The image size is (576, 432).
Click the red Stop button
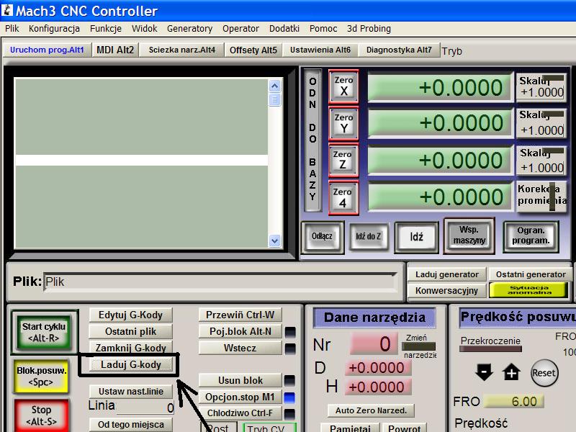[x=42, y=415]
